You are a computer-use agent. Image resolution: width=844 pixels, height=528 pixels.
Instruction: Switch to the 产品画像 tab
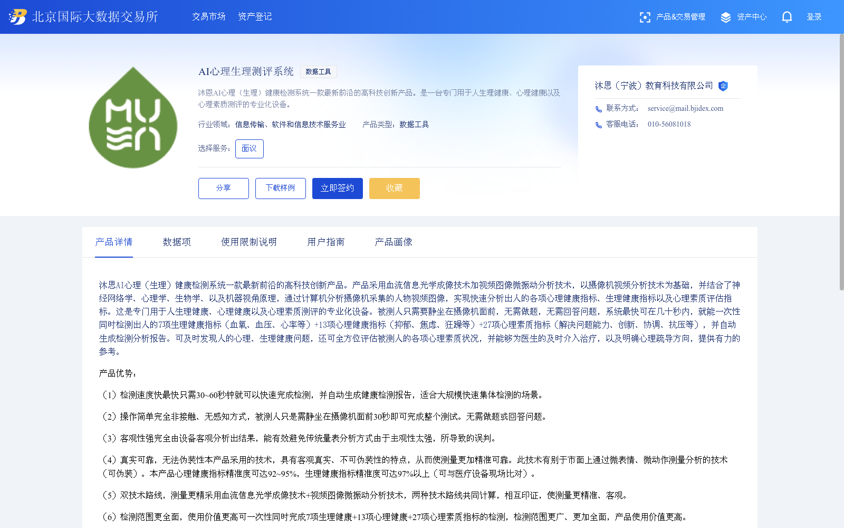point(394,242)
